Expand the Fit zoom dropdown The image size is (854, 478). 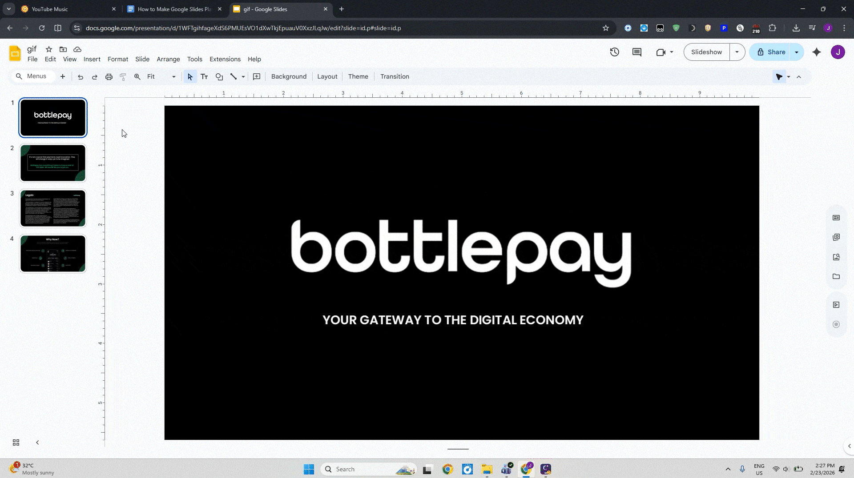coord(173,76)
